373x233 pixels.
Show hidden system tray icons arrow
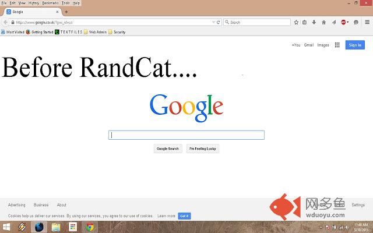tap(321, 228)
